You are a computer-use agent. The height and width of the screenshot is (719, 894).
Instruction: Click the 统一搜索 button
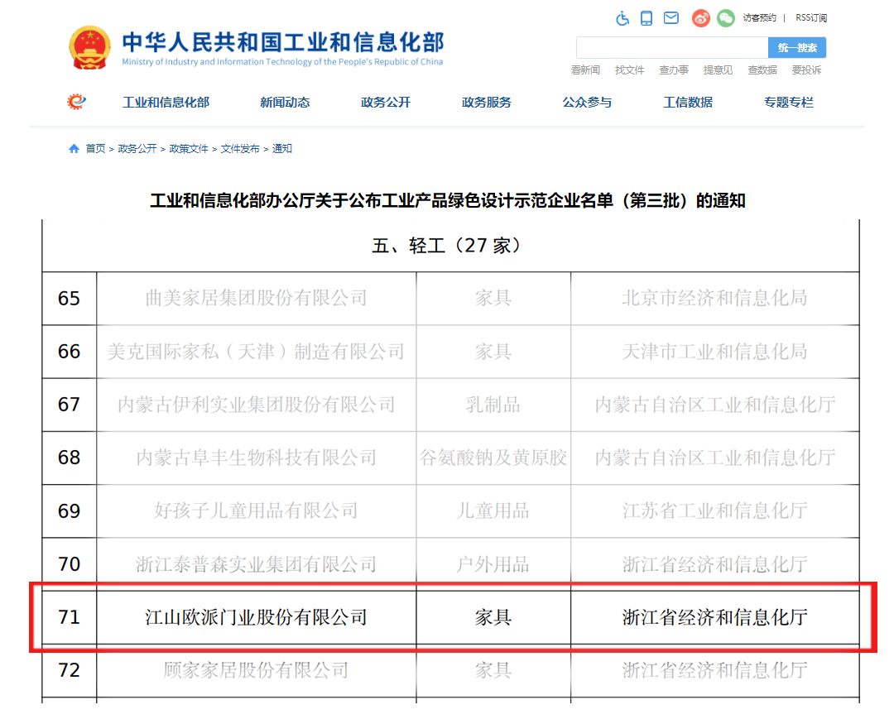[x=797, y=48]
